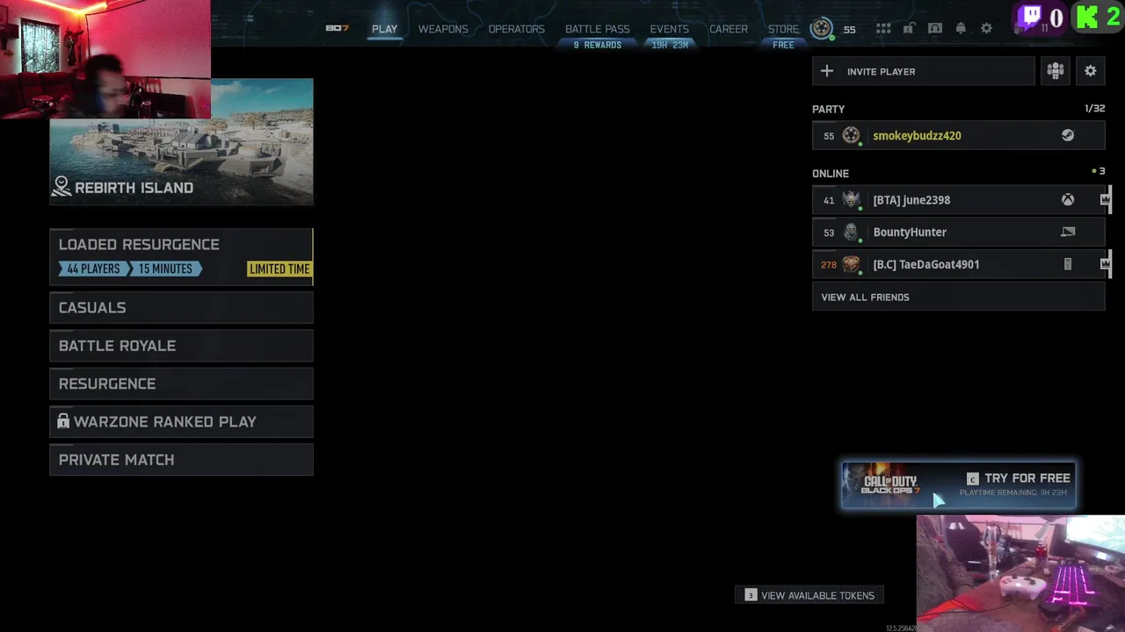Click View All Friends
Image resolution: width=1125 pixels, height=632 pixels.
(958, 297)
